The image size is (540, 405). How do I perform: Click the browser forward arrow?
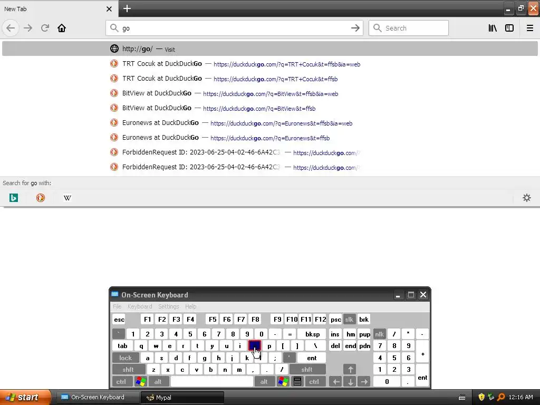coord(28,28)
